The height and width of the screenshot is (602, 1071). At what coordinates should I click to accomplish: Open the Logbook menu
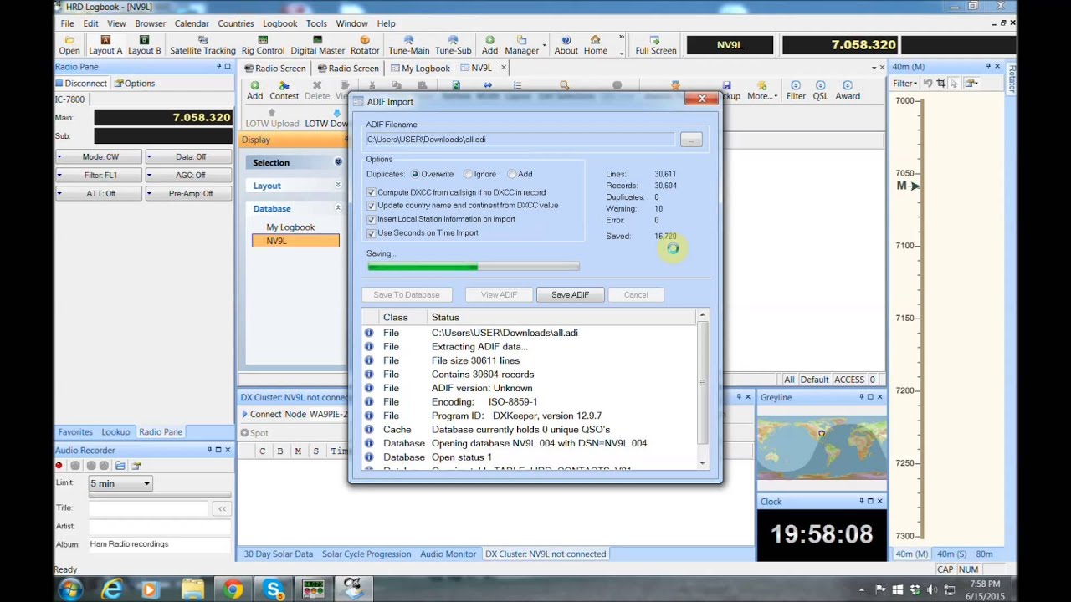[x=279, y=23]
